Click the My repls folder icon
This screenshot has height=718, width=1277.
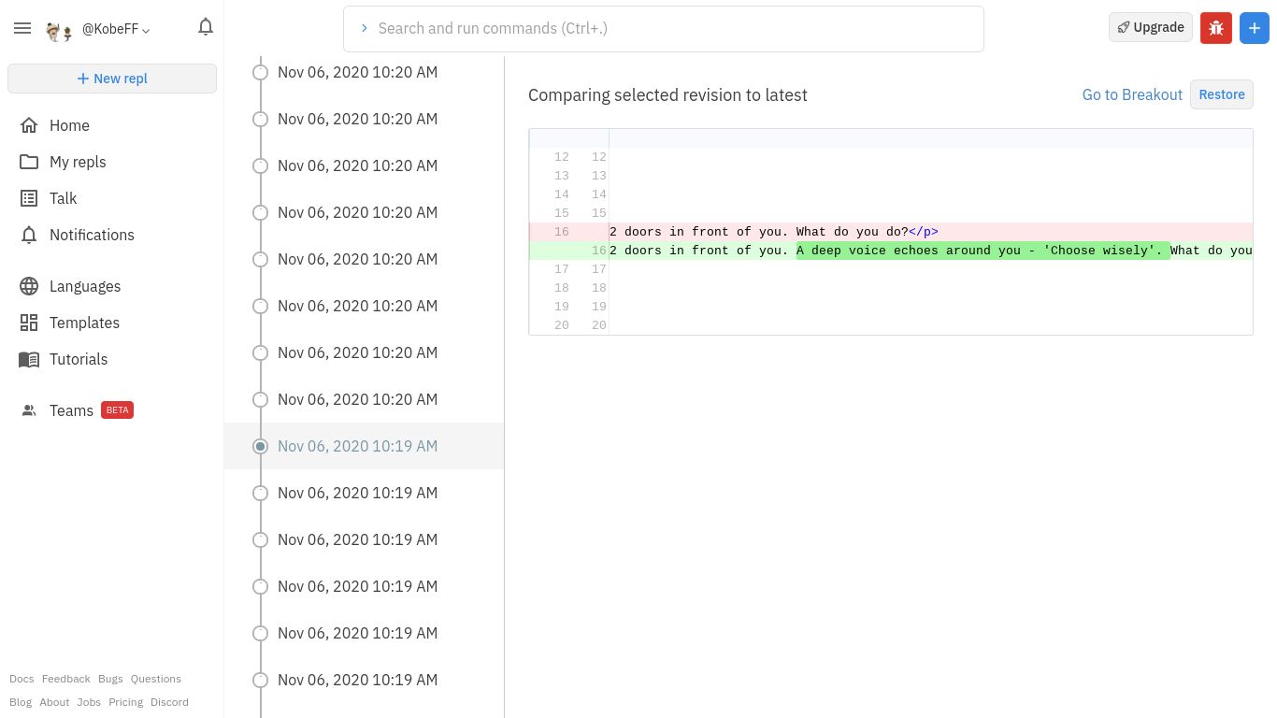click(x=29, y=162)
